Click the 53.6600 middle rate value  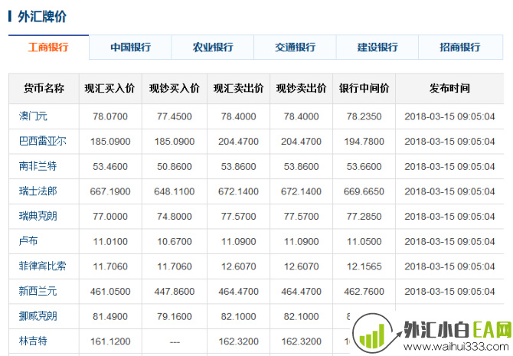tap(364, 167)
